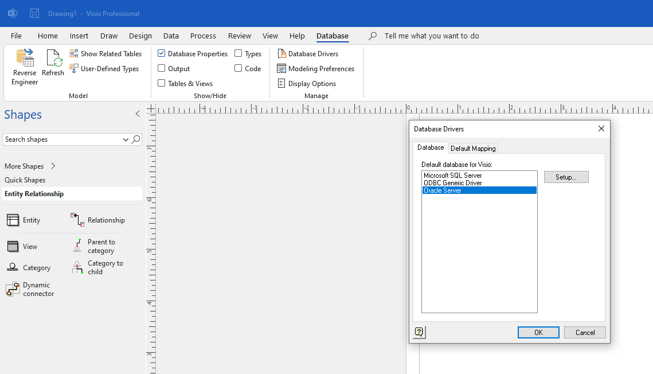Switch to the Help tab

[x=298, y=36]
